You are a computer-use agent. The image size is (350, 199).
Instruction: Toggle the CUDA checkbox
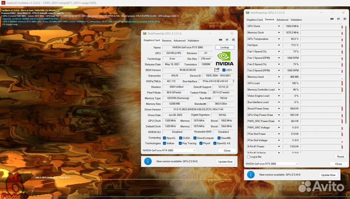(180, 138)
